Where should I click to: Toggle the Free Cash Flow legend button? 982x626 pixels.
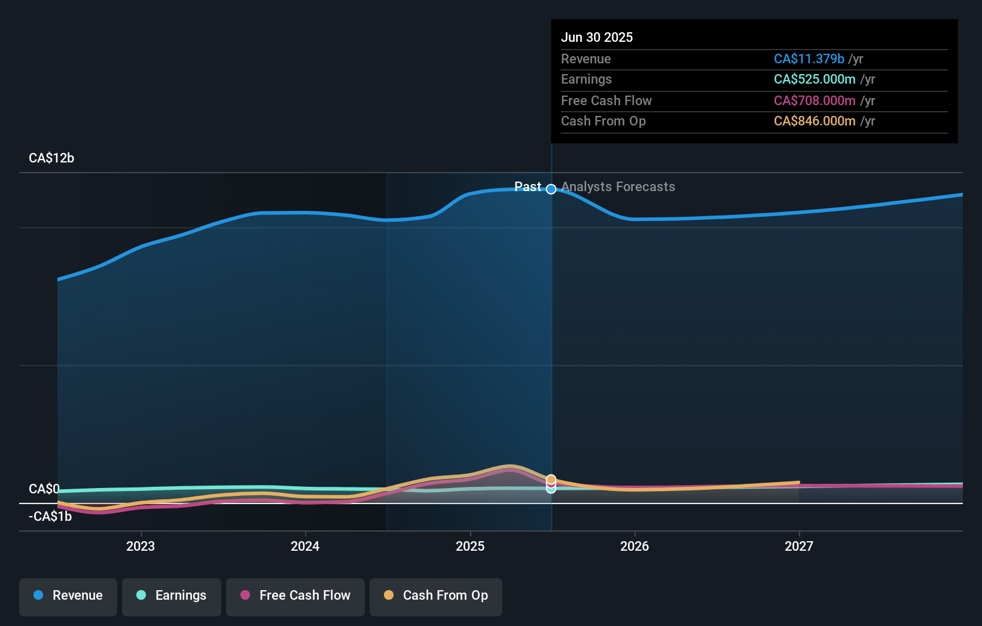click(x=295, y=597)
